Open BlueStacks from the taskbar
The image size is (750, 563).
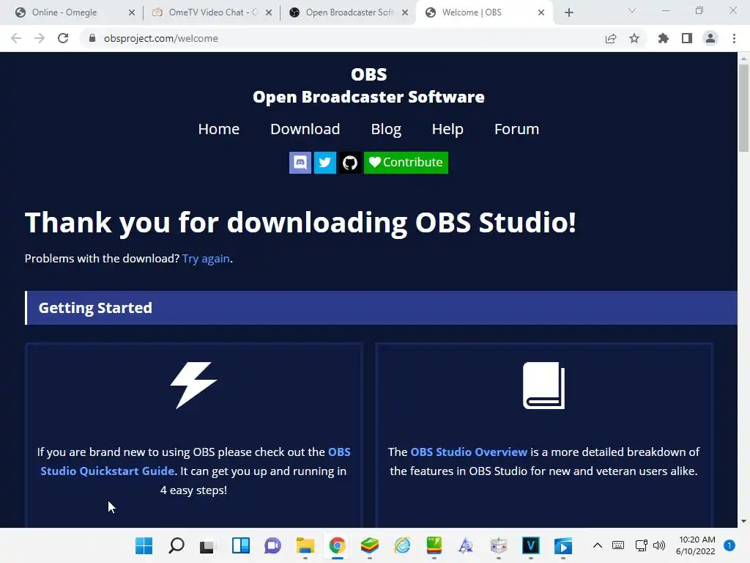point(369,545)
